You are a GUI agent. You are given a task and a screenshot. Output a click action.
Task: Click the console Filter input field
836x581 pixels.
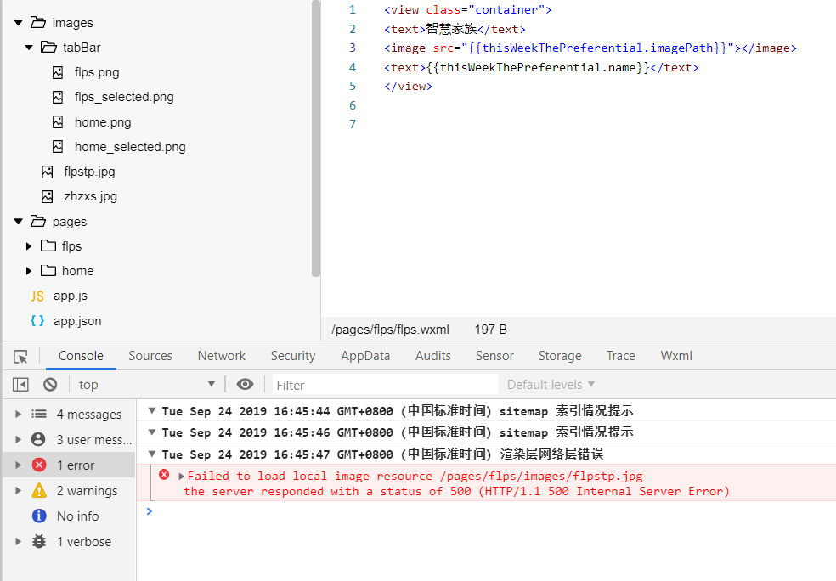click(x=384, y=385)
